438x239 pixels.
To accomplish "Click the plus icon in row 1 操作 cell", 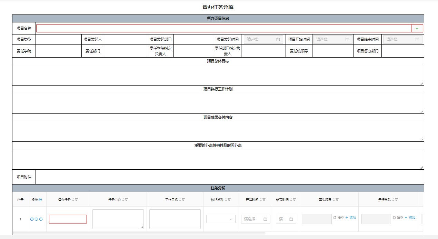I will [x=32, y=219].
